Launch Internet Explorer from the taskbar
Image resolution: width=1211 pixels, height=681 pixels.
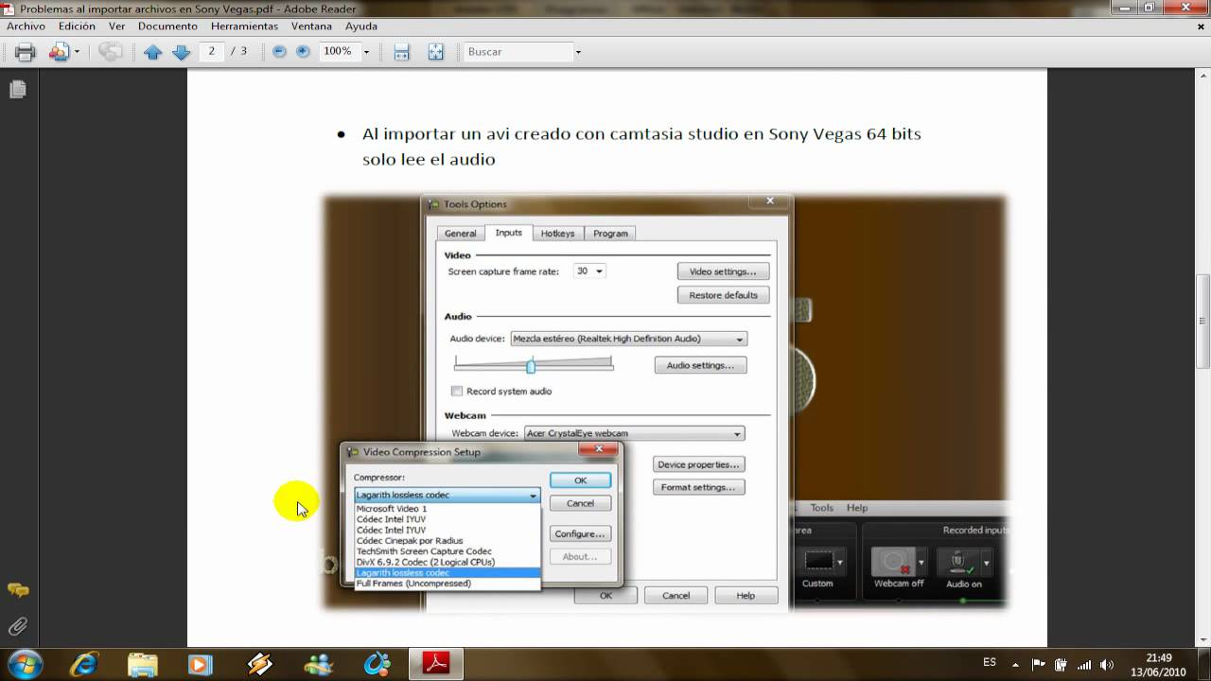tap(83, 664)
